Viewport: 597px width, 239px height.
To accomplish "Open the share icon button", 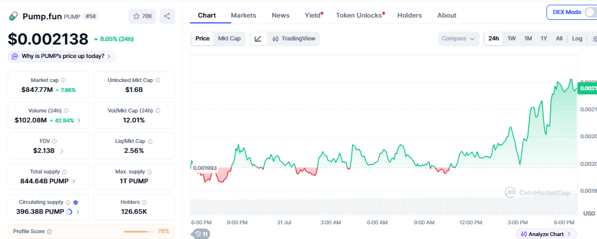I will (x=167, y=16).
